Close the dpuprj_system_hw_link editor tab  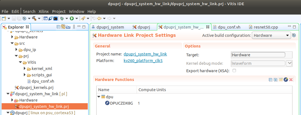pyautogui.click(x=207, y=27)
